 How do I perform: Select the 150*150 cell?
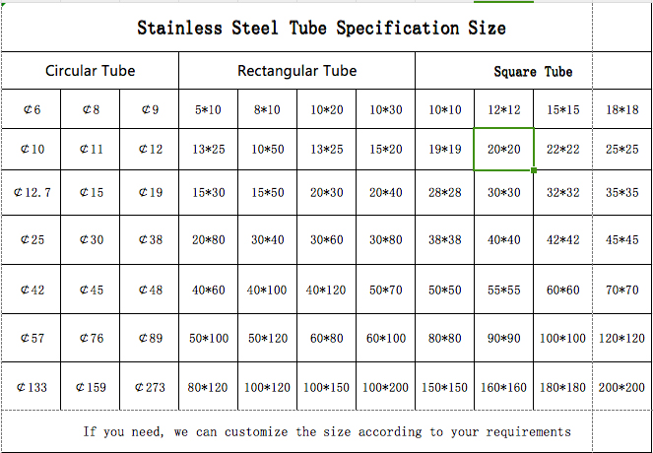(x=445, y=388)
